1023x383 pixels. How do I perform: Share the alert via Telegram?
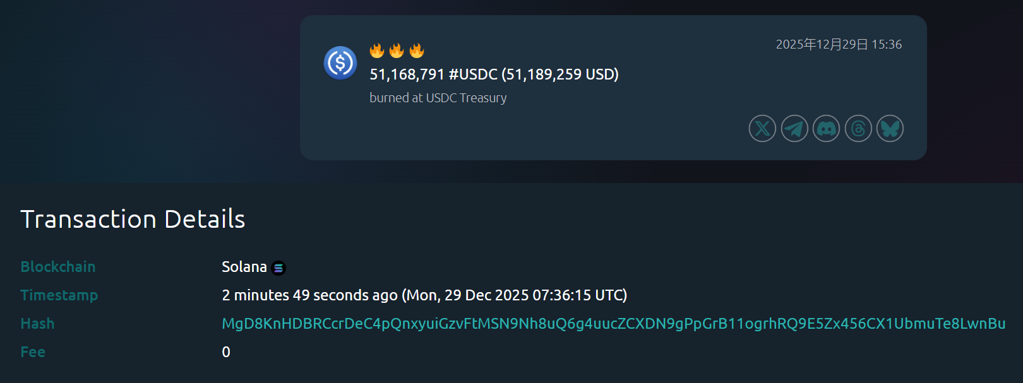pyautogui.click(x=794, y=129)
